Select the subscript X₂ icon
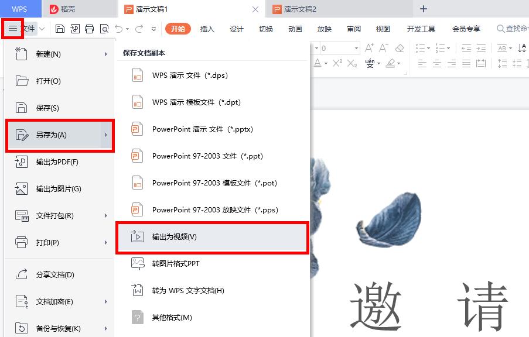The image size is (529, 337). pyautogui.click(x=352, y=63)
